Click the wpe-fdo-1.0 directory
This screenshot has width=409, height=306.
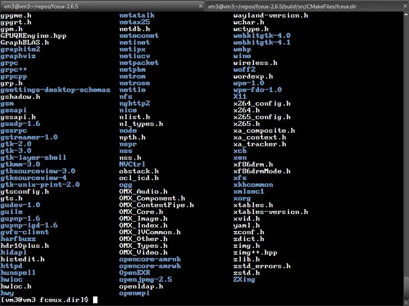(258, 90)
